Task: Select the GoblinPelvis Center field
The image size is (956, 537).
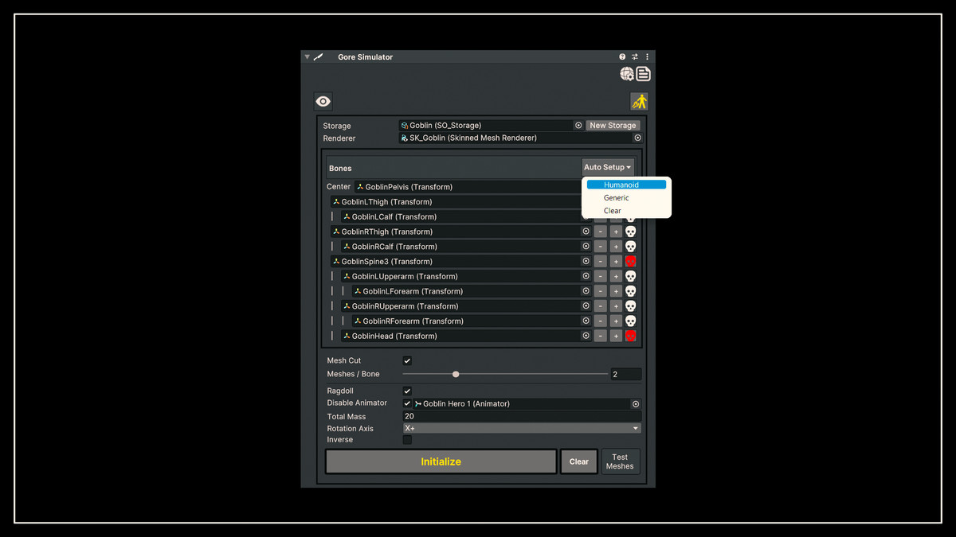Action: pos(467,187)
